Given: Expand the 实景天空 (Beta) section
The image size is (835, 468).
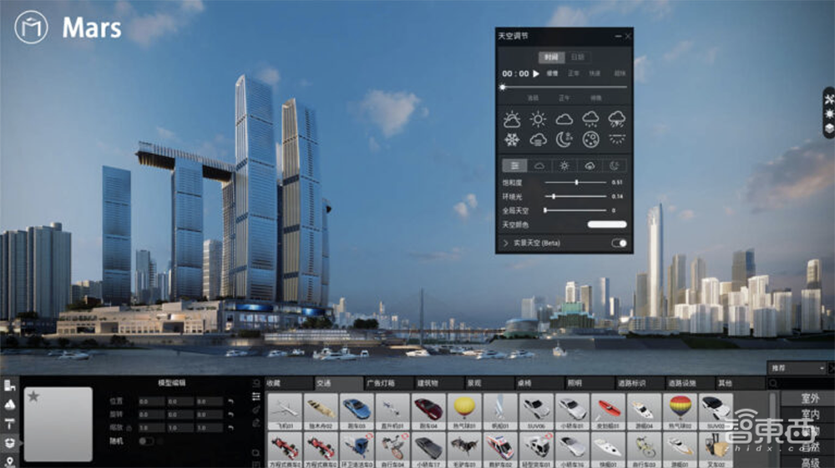Looking at the screenshot, I should click(x=505, y=243).
